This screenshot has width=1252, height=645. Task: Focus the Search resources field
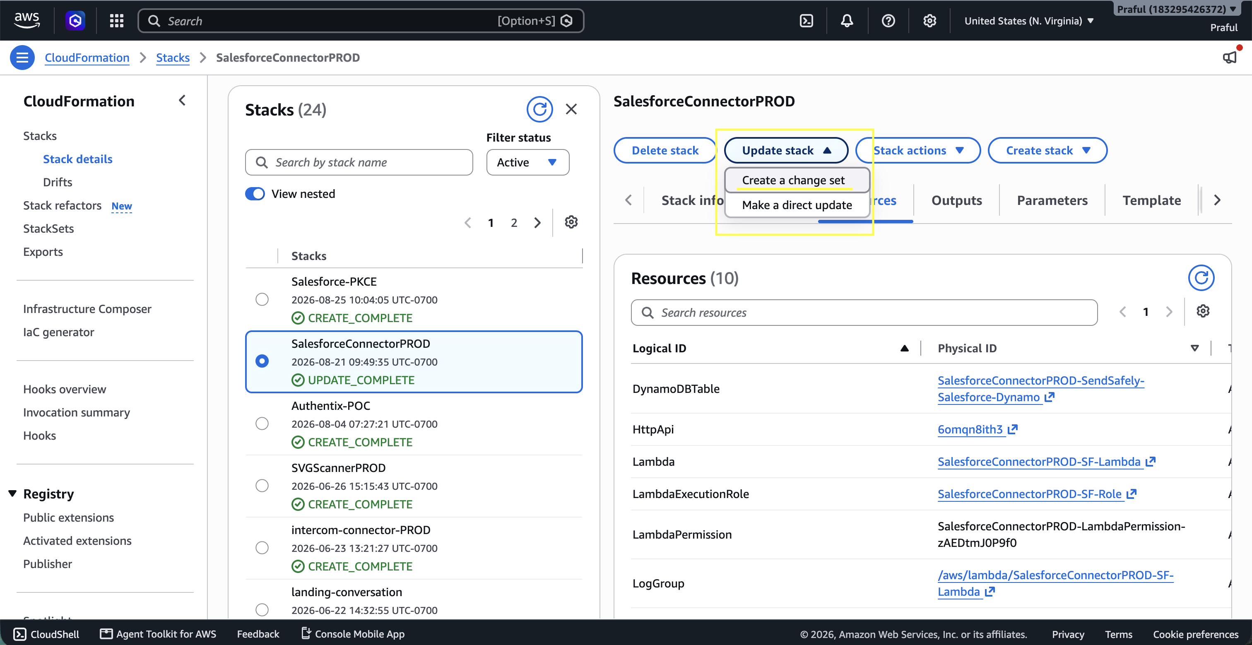point(864,313)
